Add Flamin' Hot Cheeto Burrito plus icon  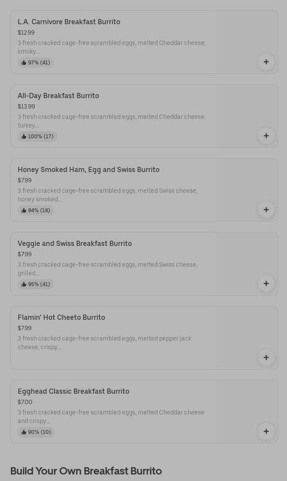tap(266, 357)
